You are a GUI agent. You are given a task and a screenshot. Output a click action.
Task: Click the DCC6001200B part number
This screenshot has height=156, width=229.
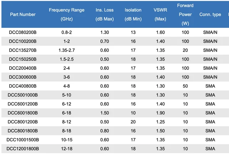point(23,104)
